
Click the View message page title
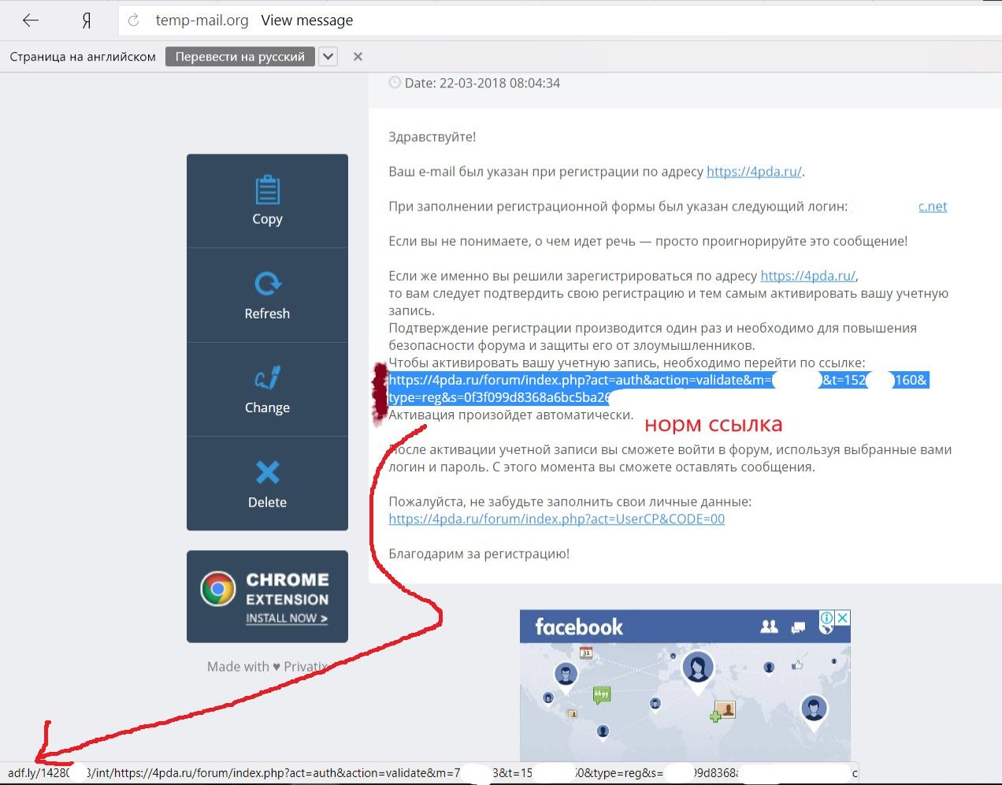click(x=307, y=20)
